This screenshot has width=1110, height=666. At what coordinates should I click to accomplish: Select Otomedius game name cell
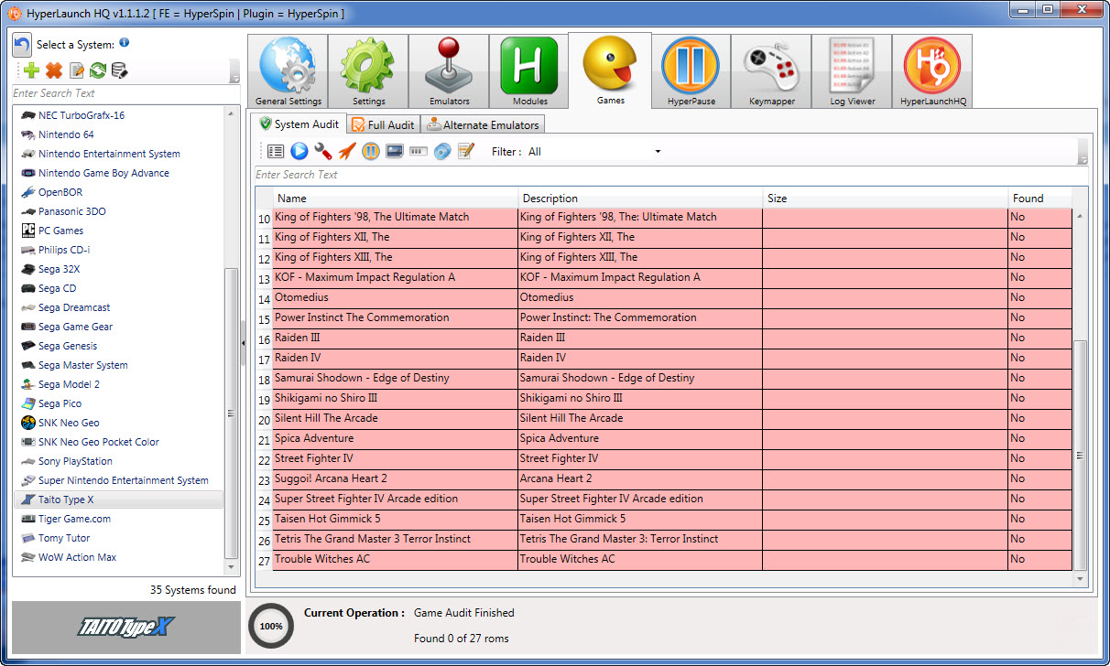click(396, 297)
